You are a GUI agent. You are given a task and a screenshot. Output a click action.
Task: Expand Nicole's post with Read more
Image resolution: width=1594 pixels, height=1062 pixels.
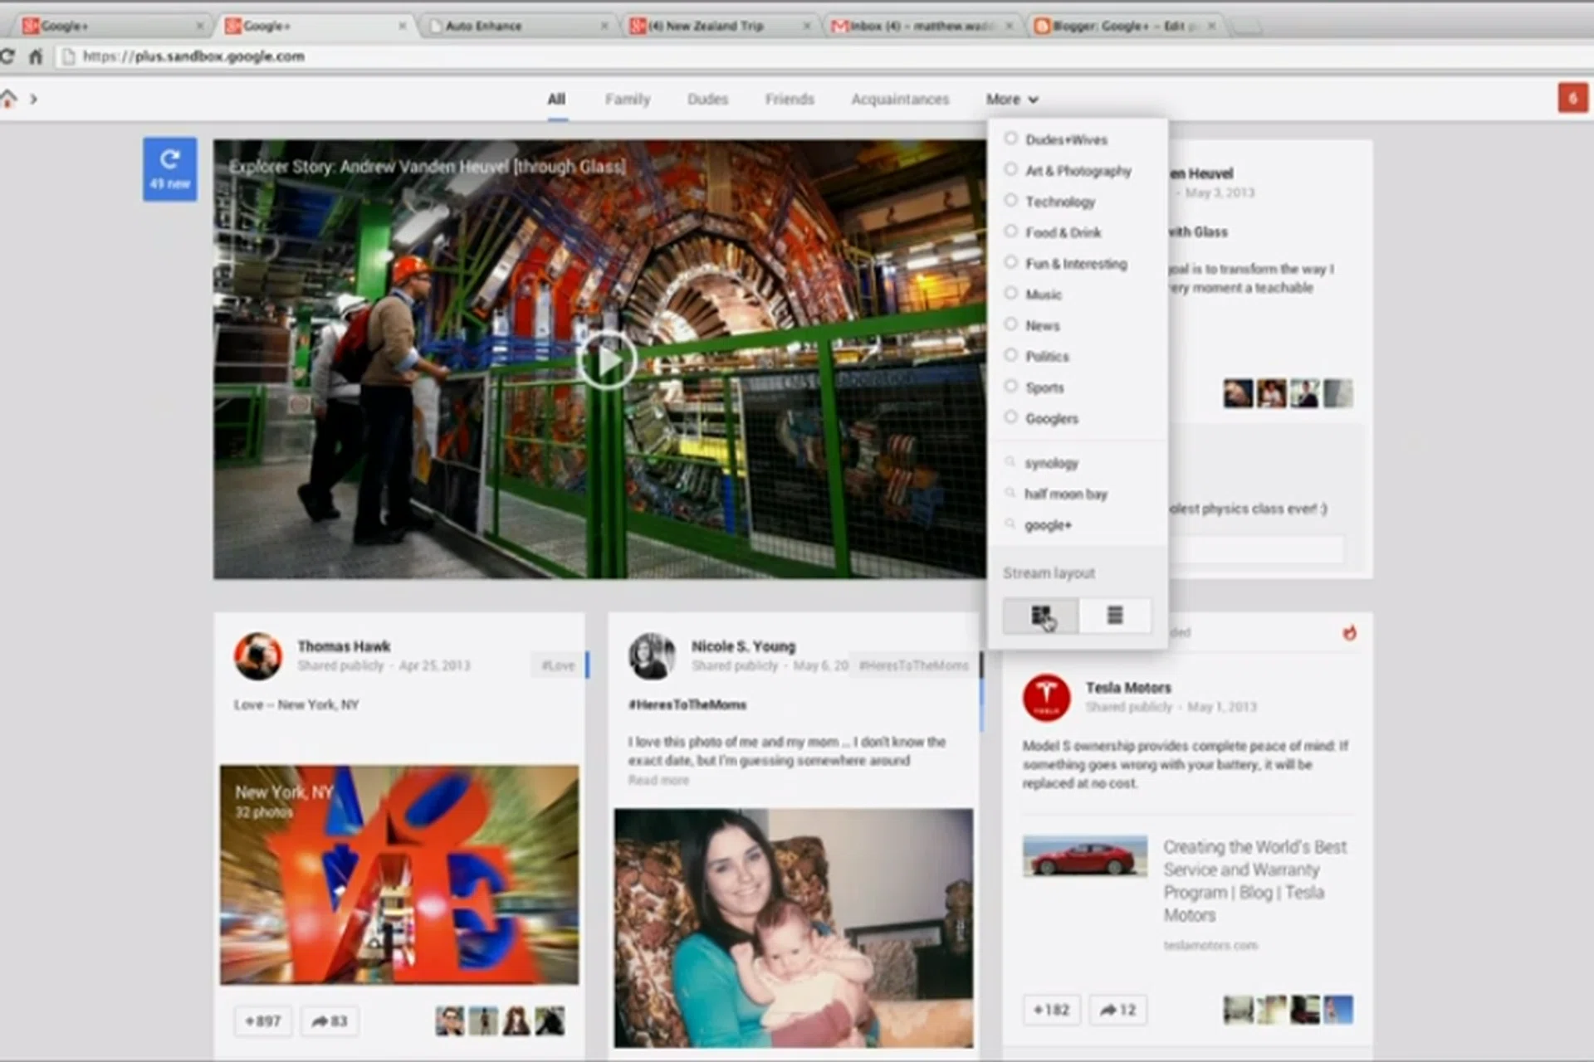coord(658,780)
